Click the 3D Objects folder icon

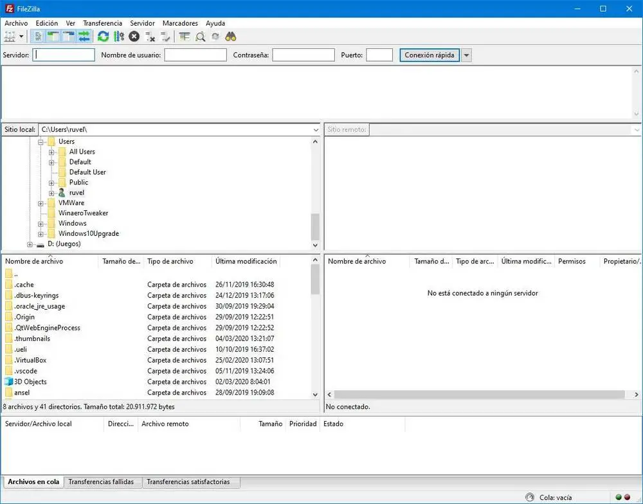[x=8, y=381]
